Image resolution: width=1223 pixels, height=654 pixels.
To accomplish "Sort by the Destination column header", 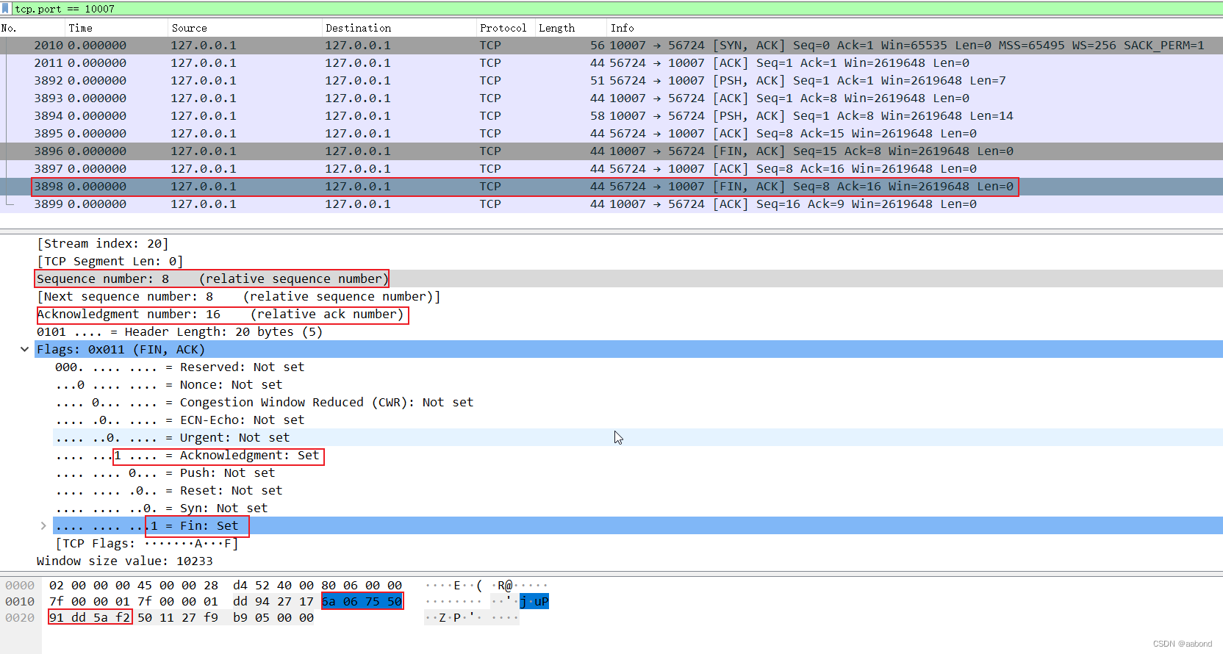I will point(399,28).
